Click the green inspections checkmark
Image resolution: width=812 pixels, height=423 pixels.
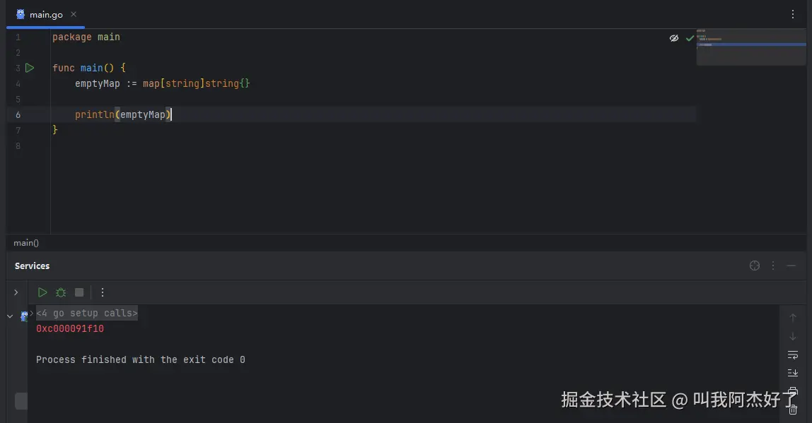click(x=690, y=38)
